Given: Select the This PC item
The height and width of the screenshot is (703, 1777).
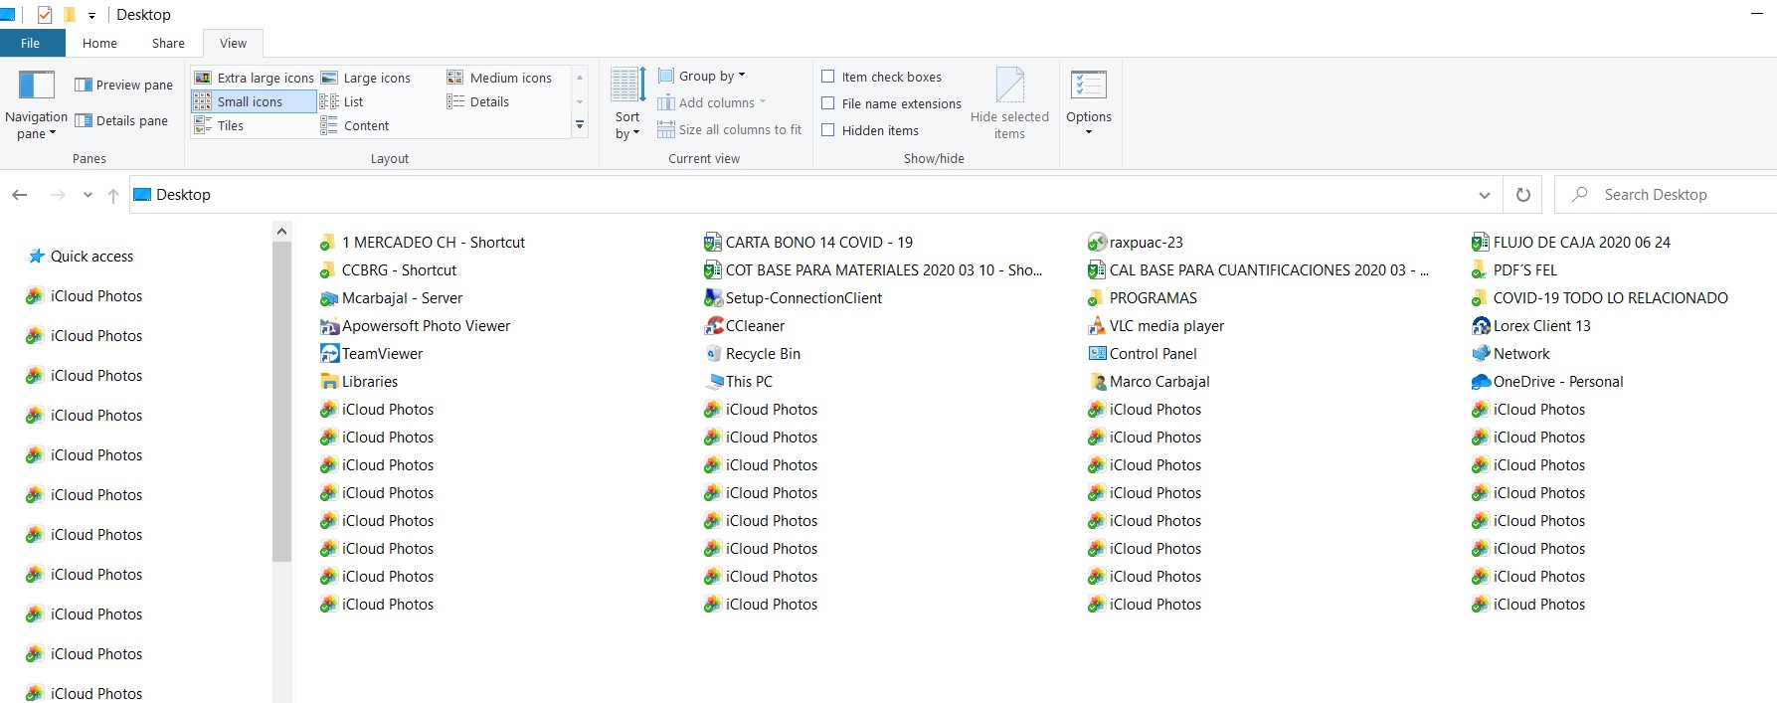Looking at the screenshot, I should pyautogui.click(x=738, y=381).
